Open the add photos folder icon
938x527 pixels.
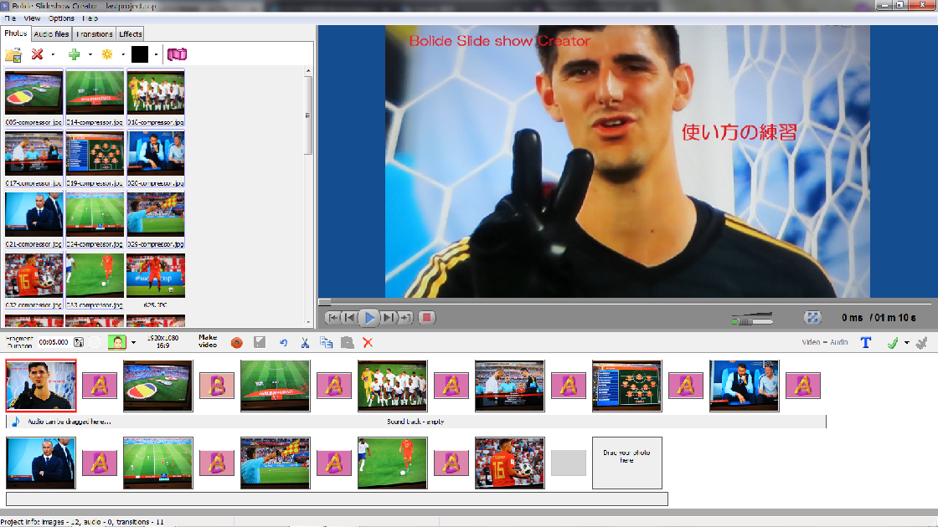pos(13,54)
